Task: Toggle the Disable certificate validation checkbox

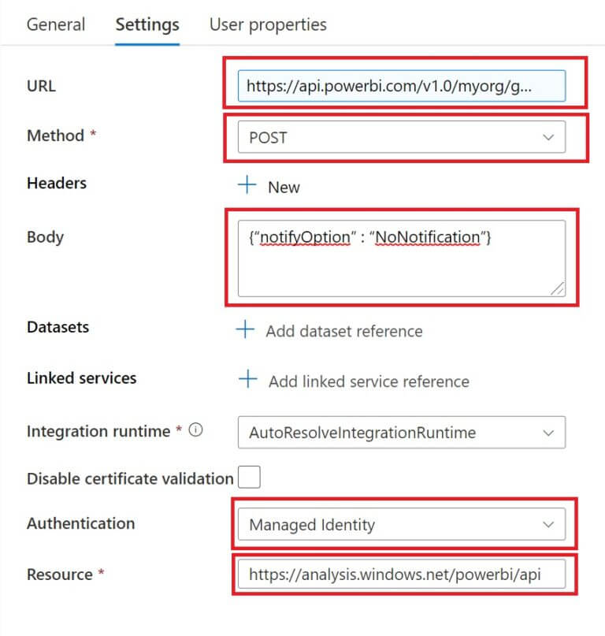Action: pyautogui.click(x=248, y=476)
